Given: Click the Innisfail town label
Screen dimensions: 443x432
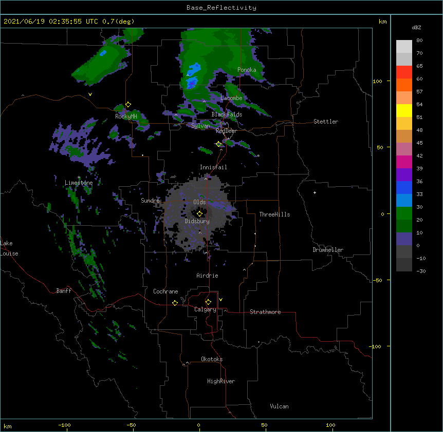Looking at the screenshot, I should (213, 167).
